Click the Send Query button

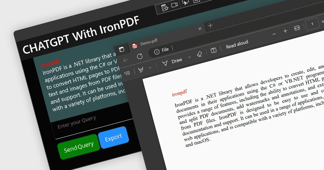(78, 147)
